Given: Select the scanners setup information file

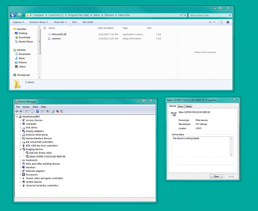Looking at the screenshot, I should pyautogui.click(x=56, y=38).
